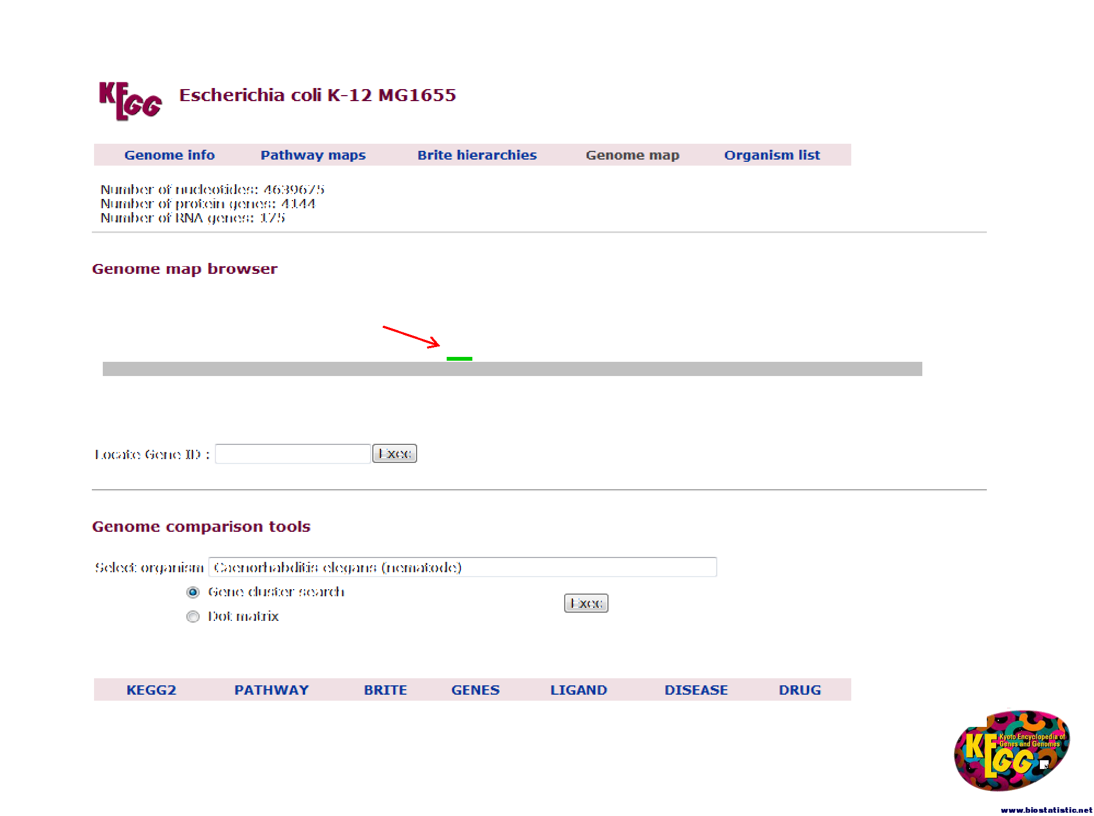The image size is (1094, 816).
Task: Select the Gene cluster search radio button
Action: click(x=193, y=592)
